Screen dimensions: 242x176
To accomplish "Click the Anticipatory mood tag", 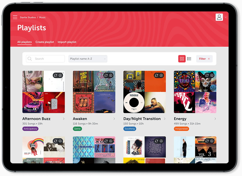I will pos(30,129).
